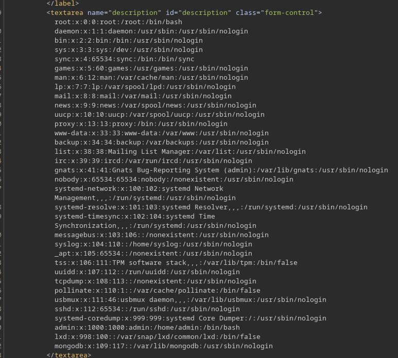Select the root:x:0:0 bash line

[x=118, y=22]
